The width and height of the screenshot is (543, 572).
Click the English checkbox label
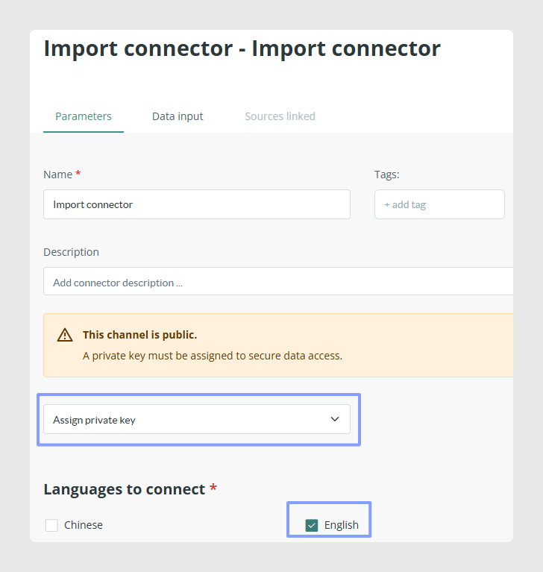[x=341, y=525]
